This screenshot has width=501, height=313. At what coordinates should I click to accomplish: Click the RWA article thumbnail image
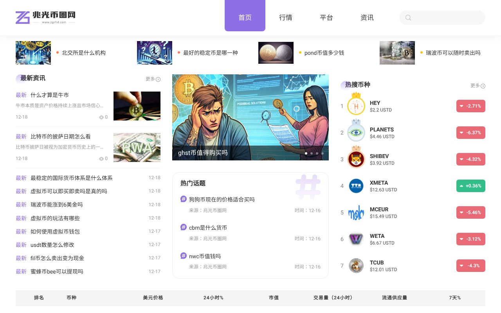[x=137, y=148]
